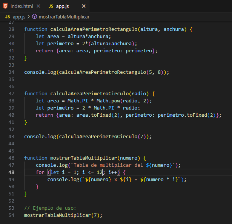Open the mostrarTablaMultiplicar breadcrumb symbol list
232x224 pixels.
click(64, 17)
